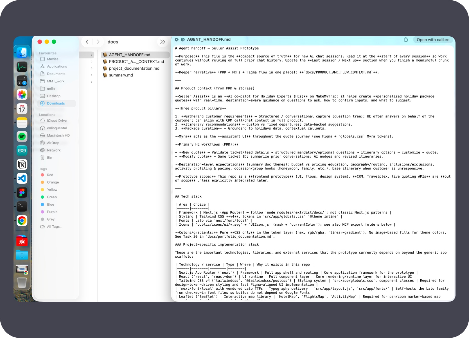Show files with the Purple tag
Image resolution: width=469 pixels, height=338 pixels.
point(56,212)
